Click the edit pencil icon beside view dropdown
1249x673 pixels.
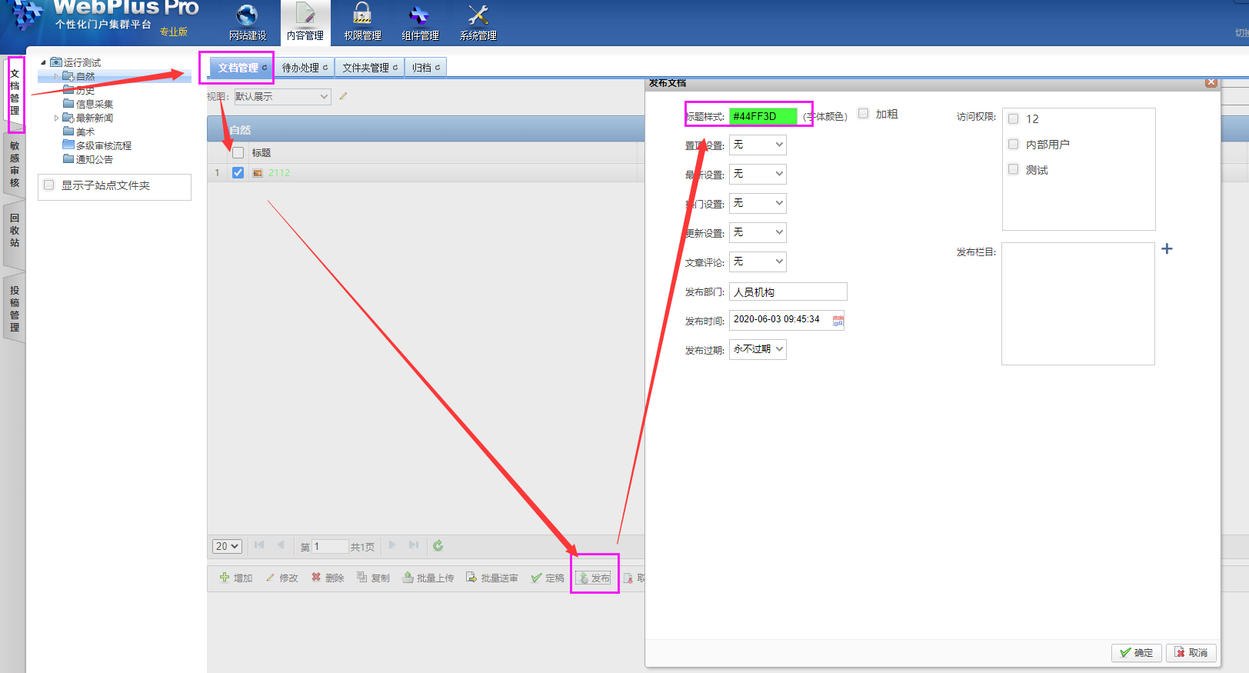(343, 96)
